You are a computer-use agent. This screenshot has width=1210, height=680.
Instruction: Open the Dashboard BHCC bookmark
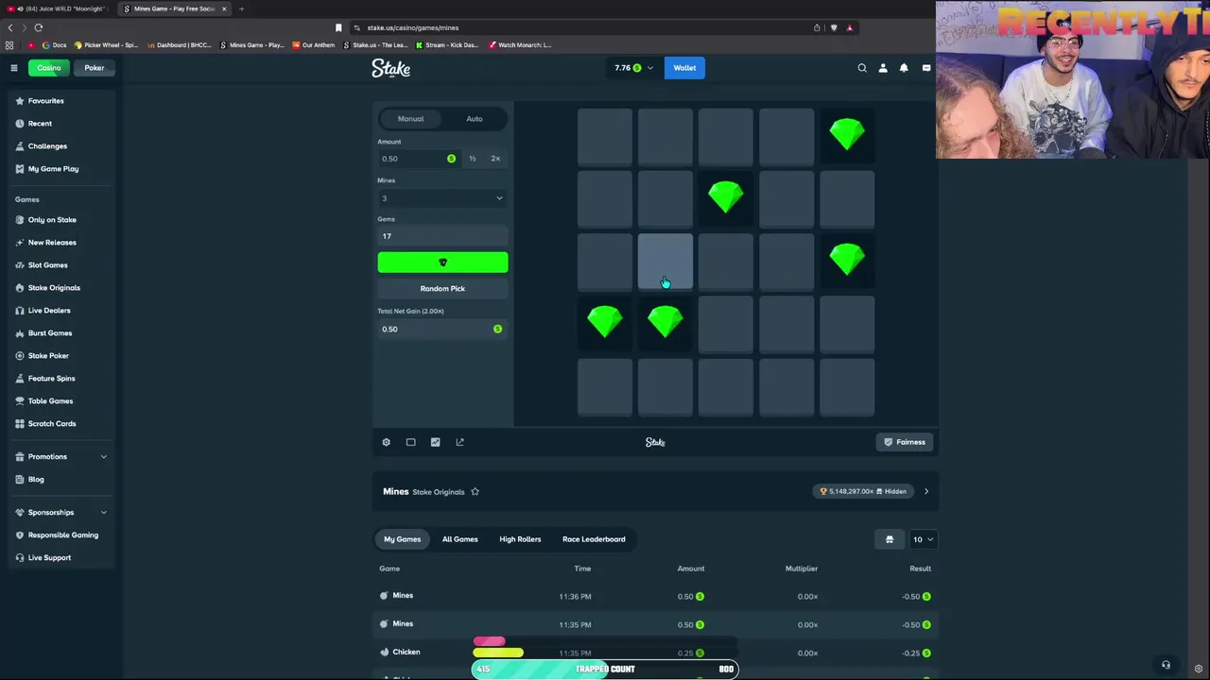(179, 44)
